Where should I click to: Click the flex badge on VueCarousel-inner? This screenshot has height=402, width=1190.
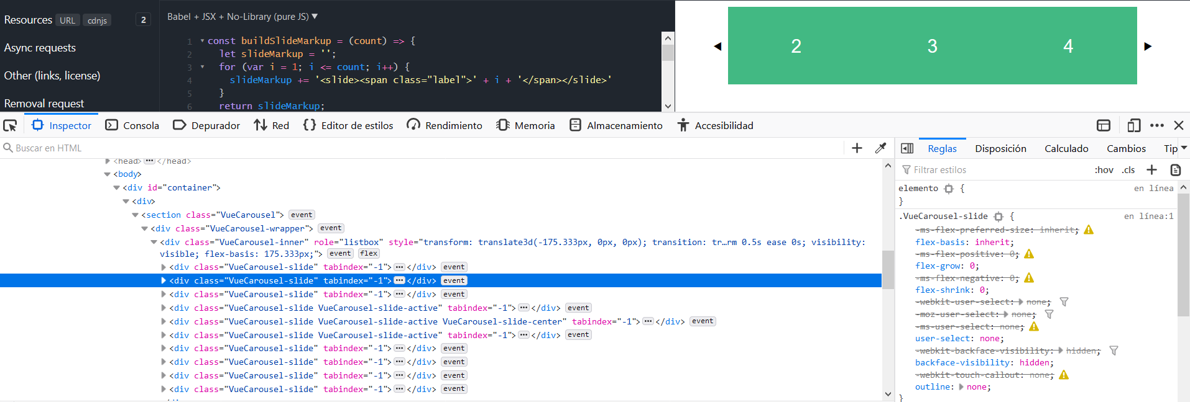click(x=369, y=254)
